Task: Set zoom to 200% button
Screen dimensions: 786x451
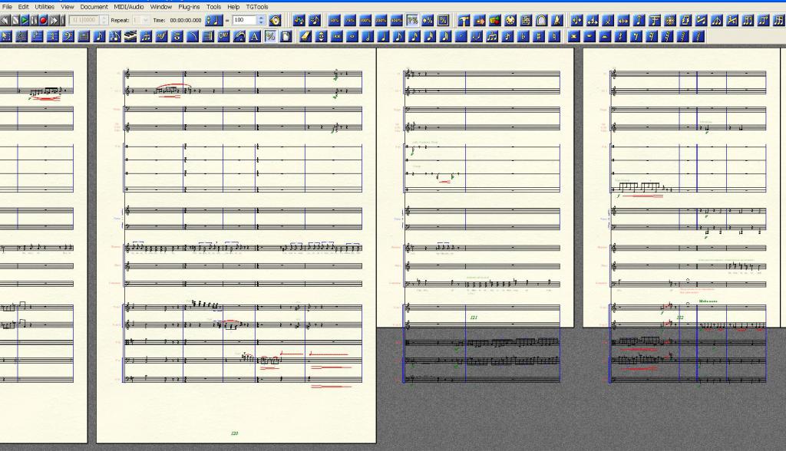Action: 381,20
